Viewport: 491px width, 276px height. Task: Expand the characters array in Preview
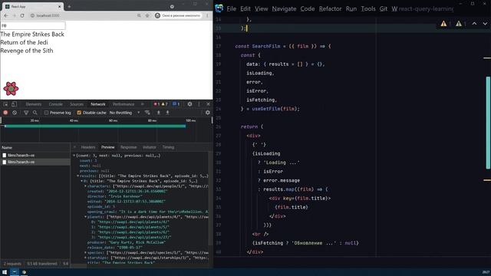click(85, 186)
